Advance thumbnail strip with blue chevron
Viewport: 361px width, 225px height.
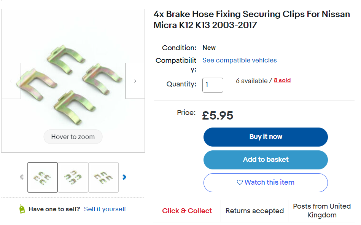[124, 177]
